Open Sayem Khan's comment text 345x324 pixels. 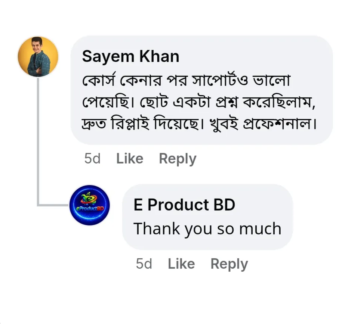(x=198, y=101)
